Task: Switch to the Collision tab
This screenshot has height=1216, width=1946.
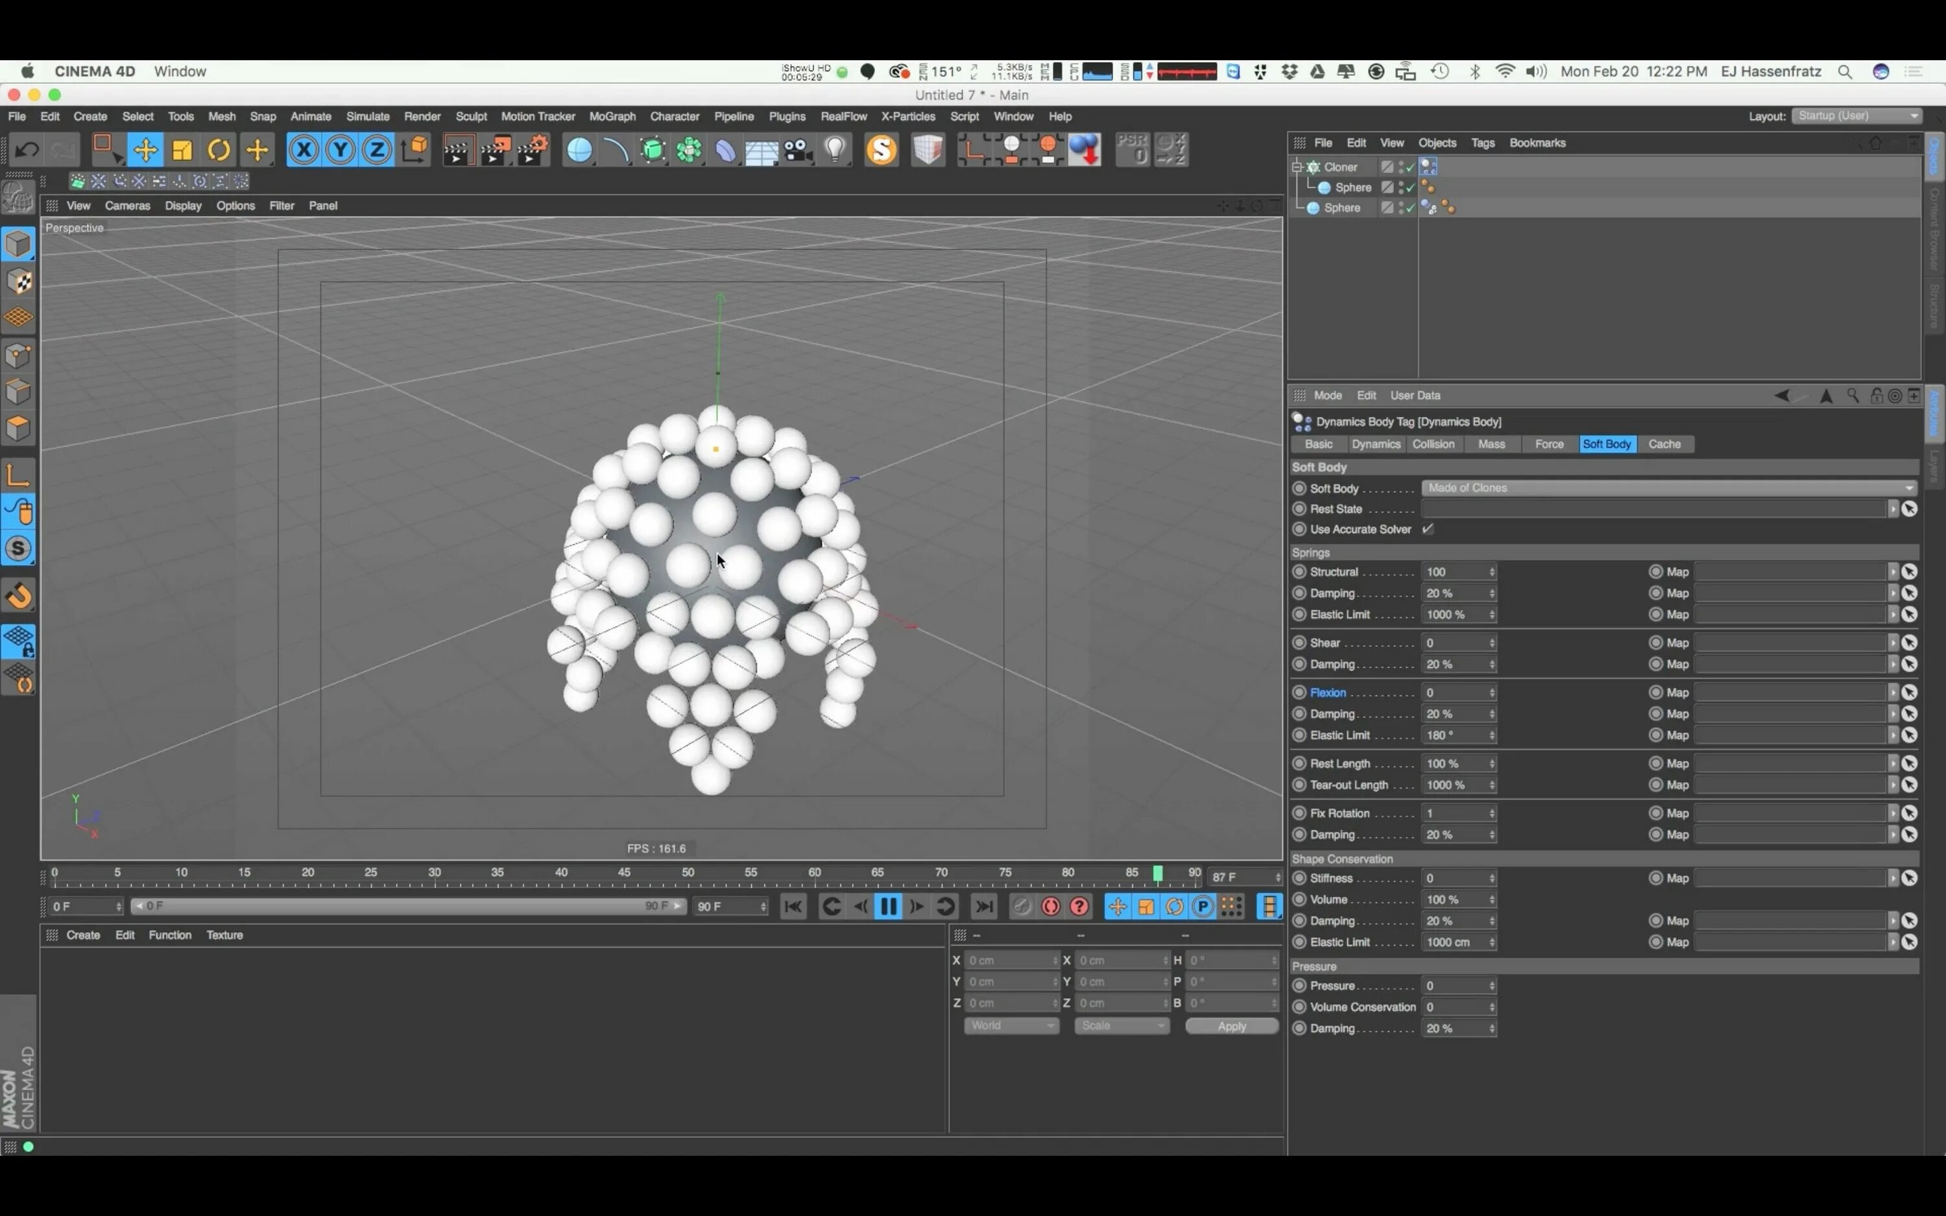Action: coord(1433,444)
